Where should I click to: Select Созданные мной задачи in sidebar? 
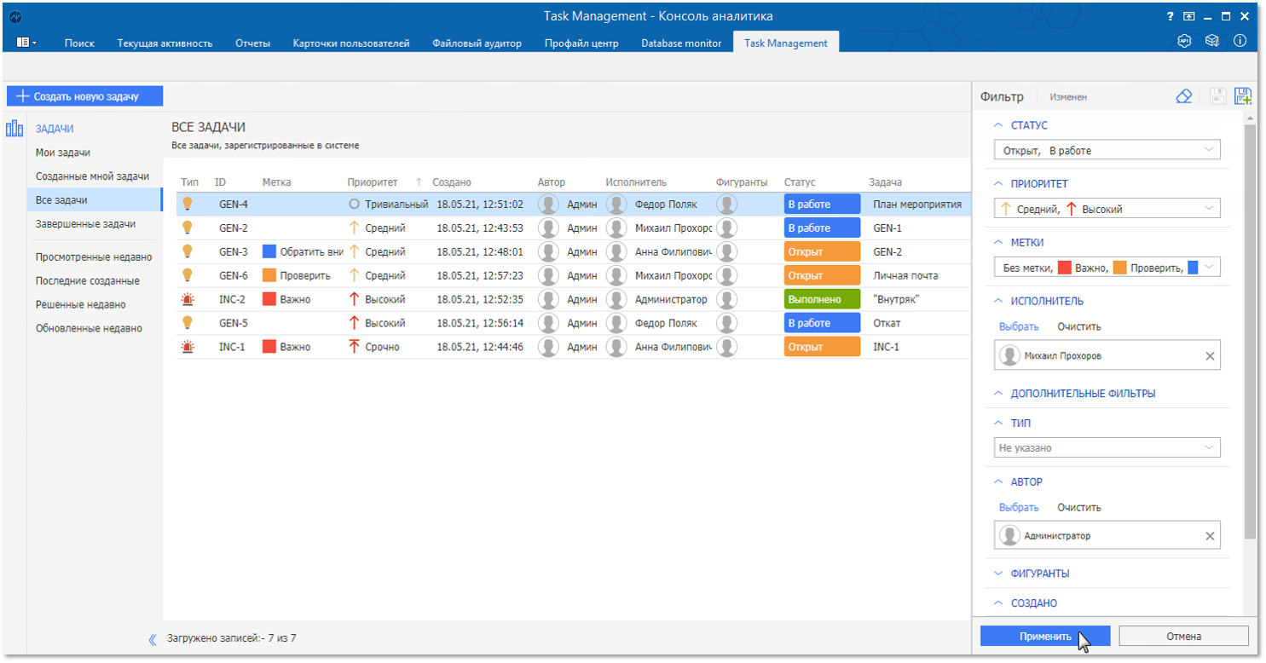pyautogui.click(x=93, y=176)
